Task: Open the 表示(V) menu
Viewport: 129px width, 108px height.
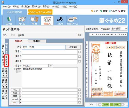Action: pos(46,6)
